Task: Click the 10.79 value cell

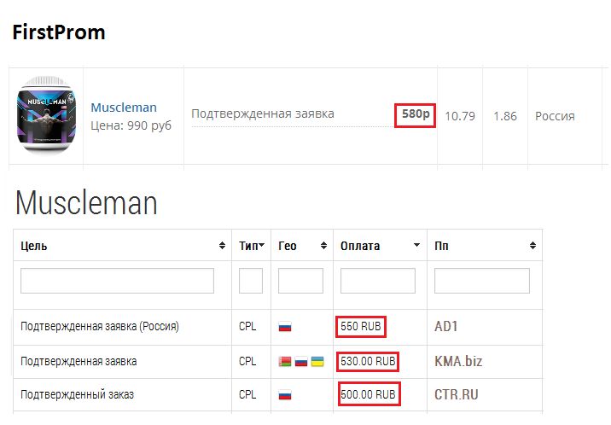Action: coord(460,116)
